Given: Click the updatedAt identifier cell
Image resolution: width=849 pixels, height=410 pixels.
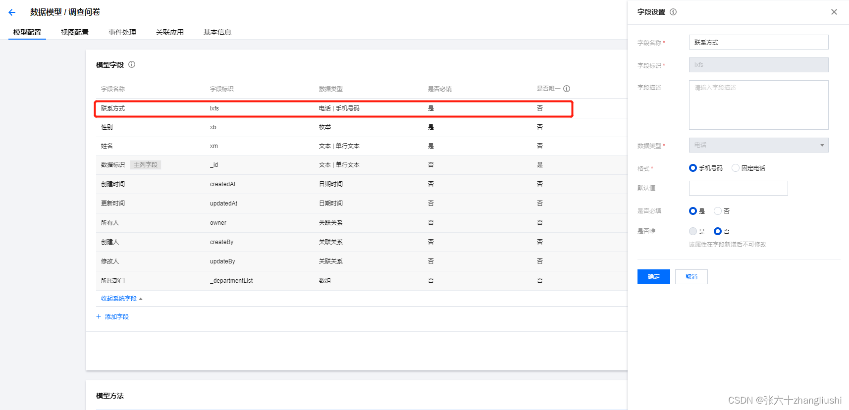Looking at the screenshot, I should [x=224, y=204].
